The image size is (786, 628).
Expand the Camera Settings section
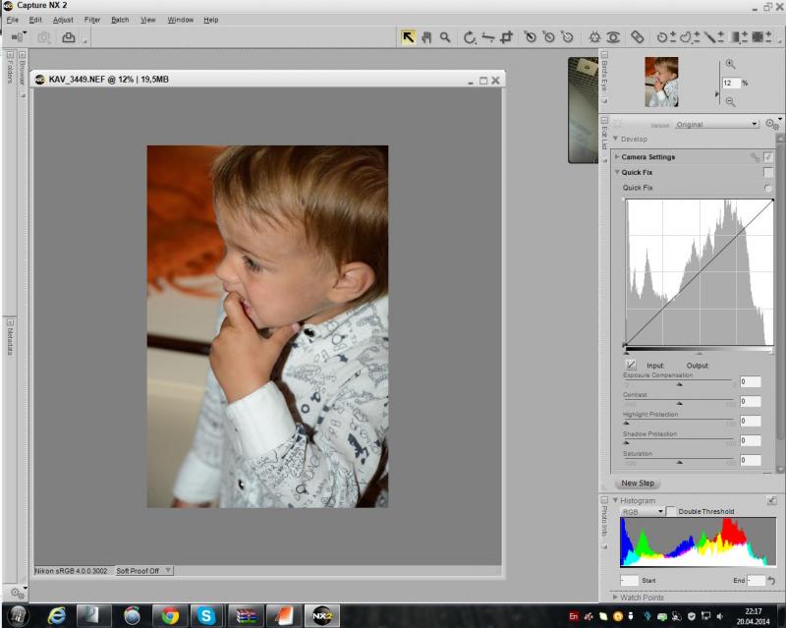617,157
